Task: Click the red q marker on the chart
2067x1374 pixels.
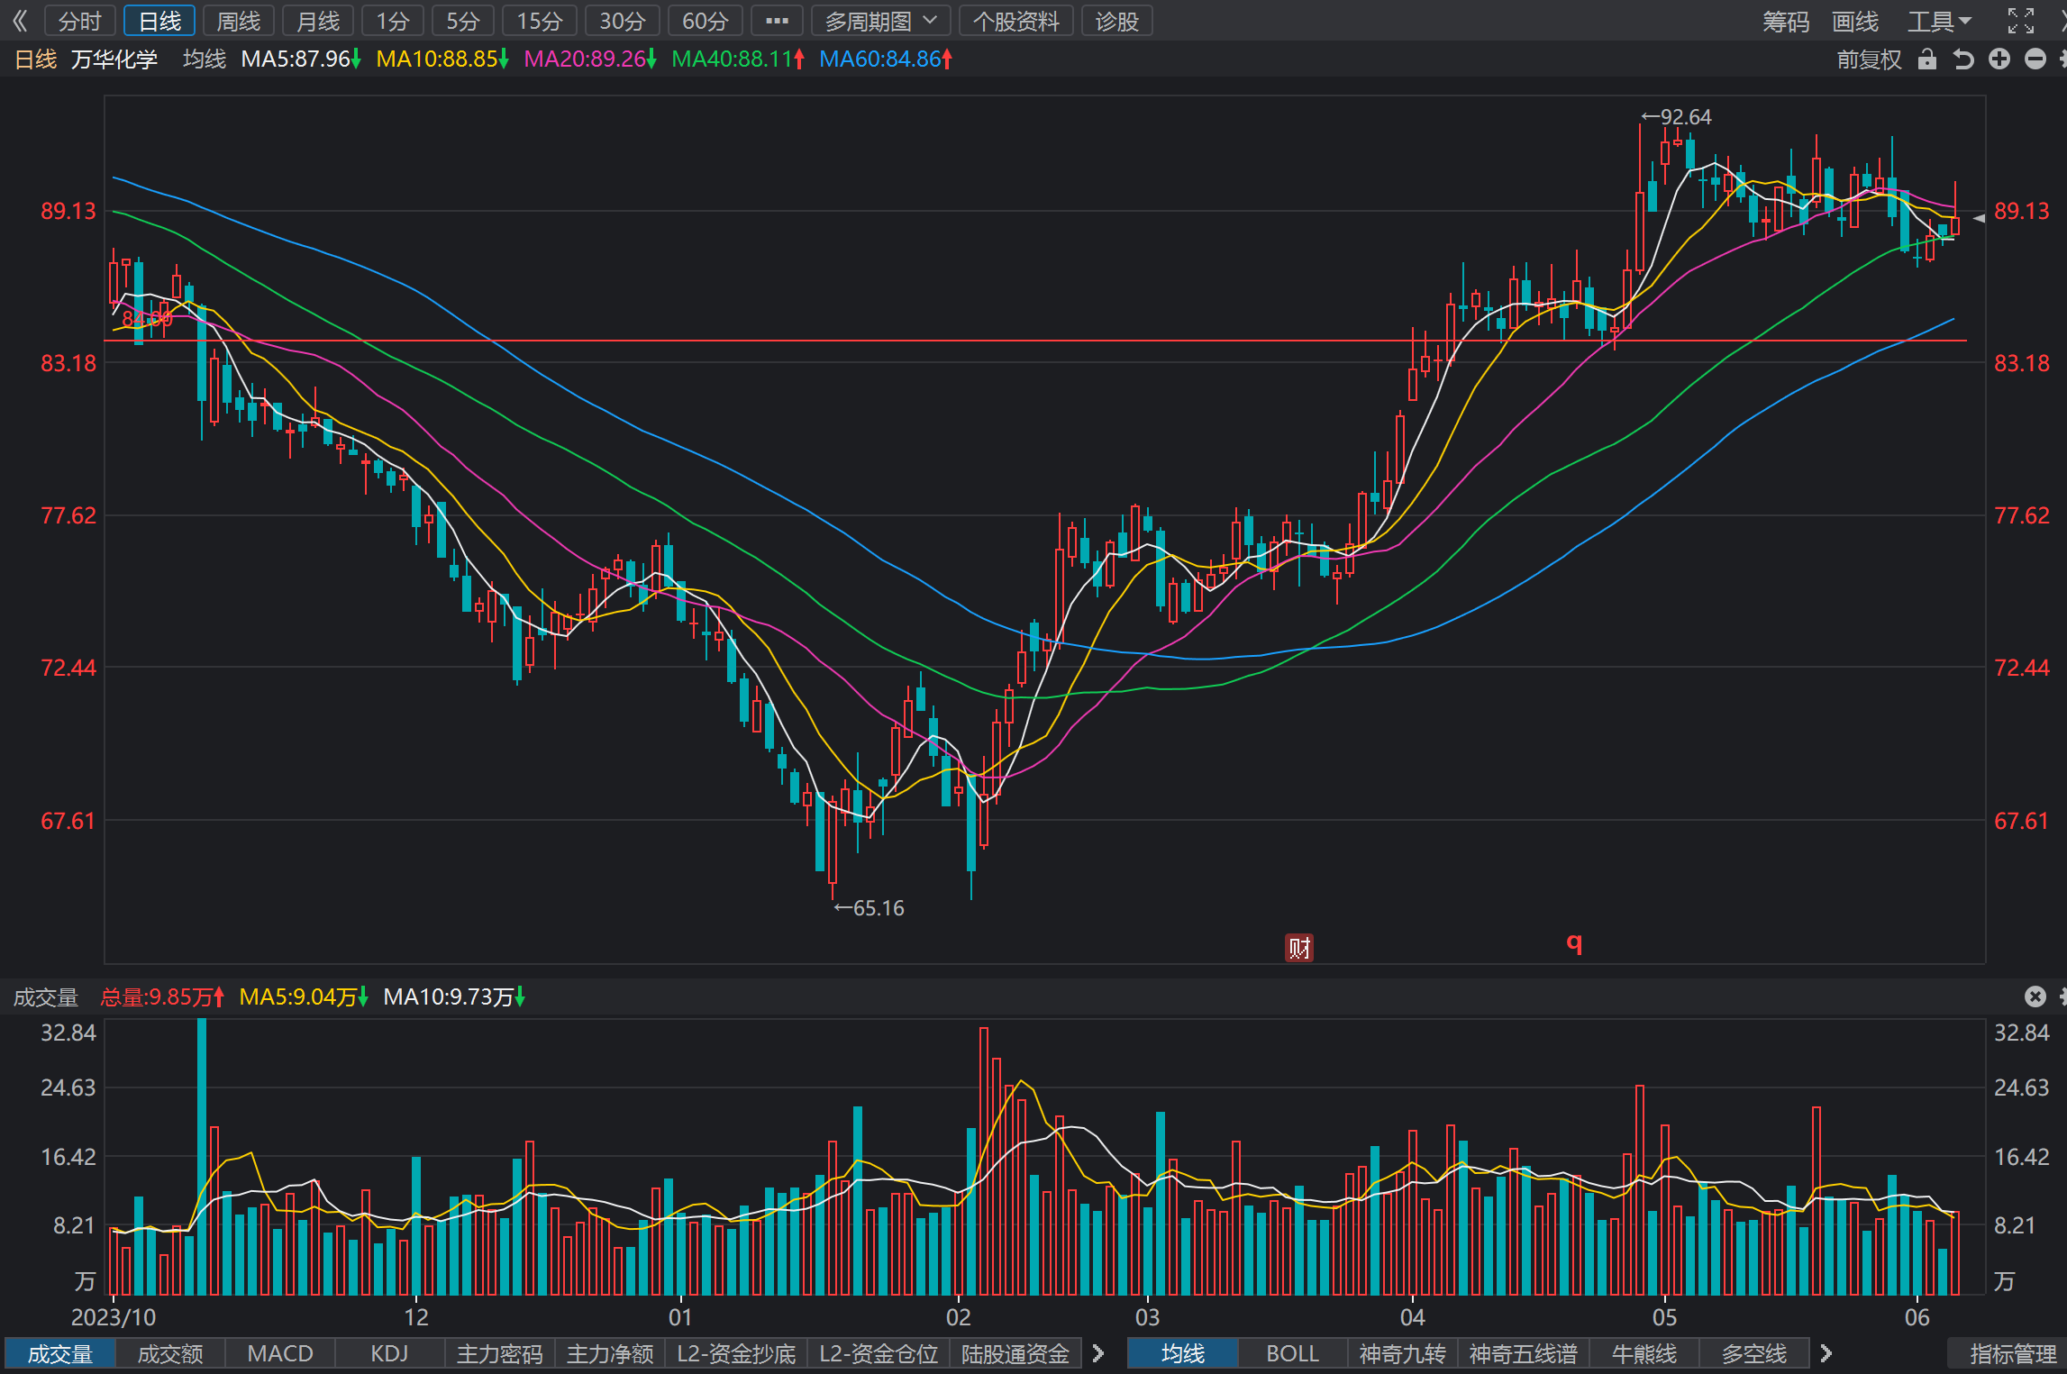Action: coord(1574,942)
